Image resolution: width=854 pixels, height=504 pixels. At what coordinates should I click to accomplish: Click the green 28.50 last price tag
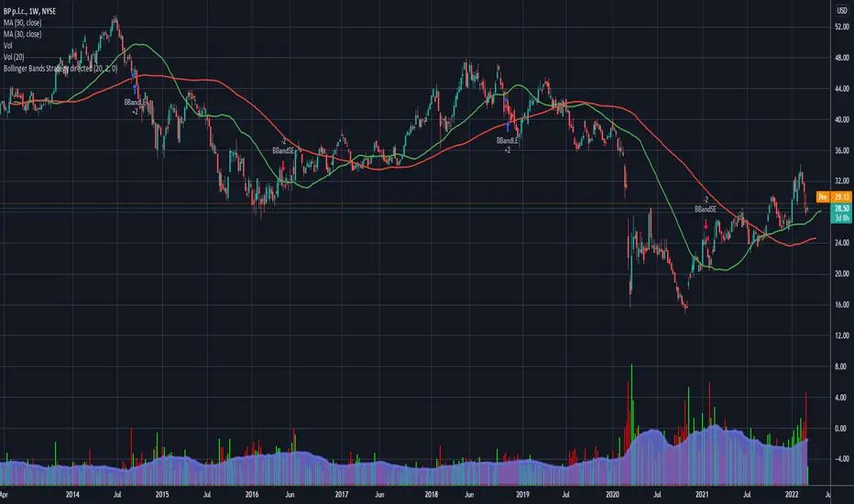coord(841,208)
